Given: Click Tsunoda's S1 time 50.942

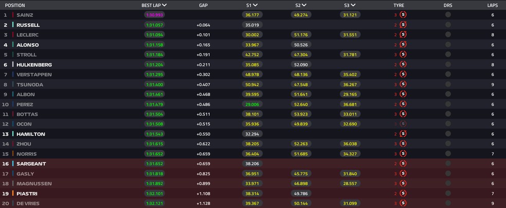Looking at the screenshot, I should [252, 84].
